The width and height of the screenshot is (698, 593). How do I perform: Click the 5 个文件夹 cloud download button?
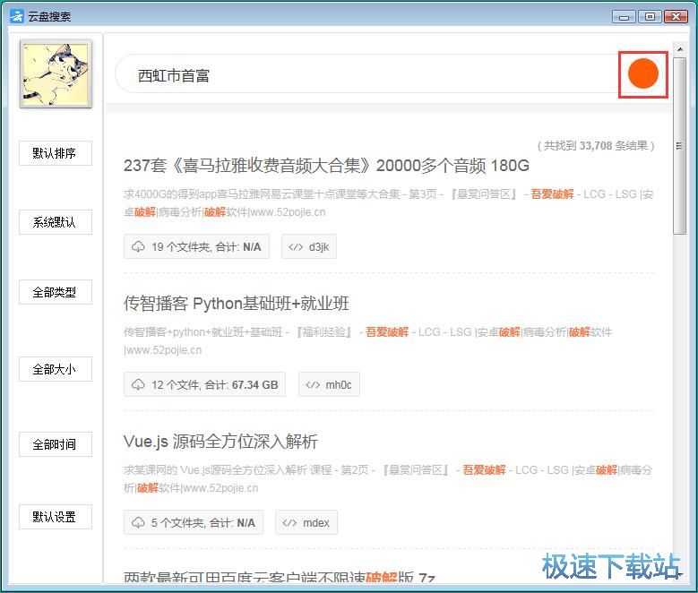(x=194, y=522)
